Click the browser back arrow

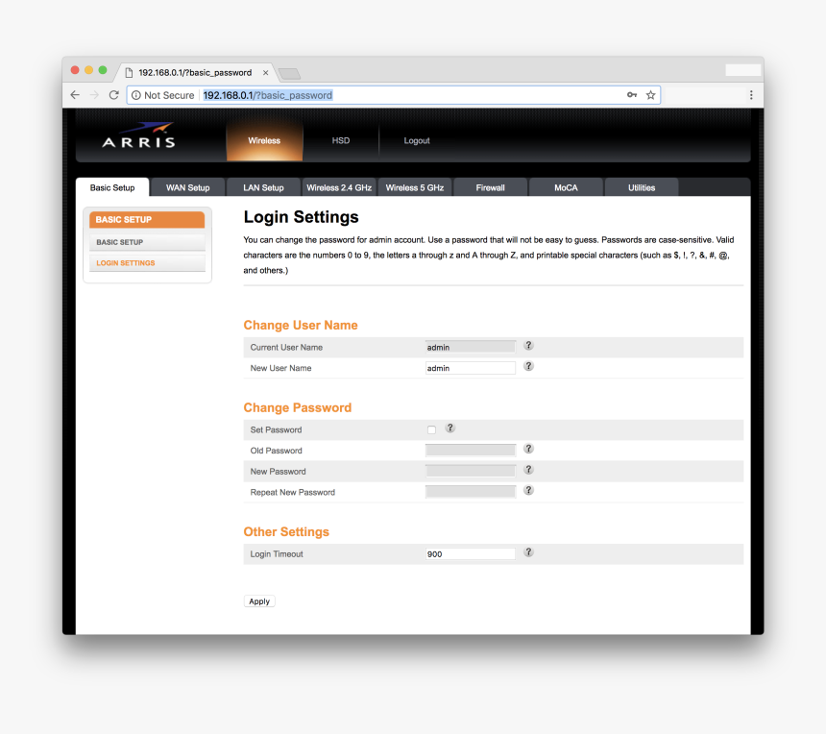(x=75, y=95)
